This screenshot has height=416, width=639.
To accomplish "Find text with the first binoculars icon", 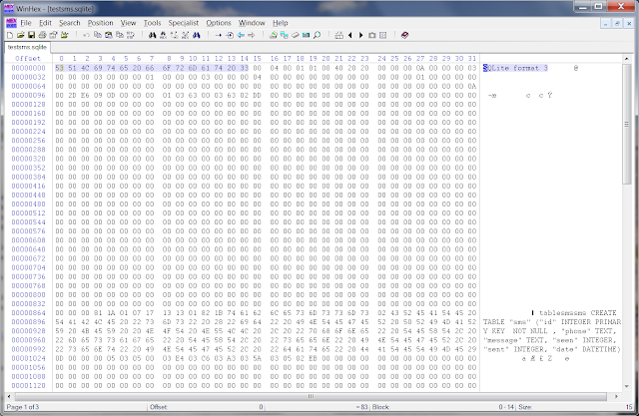I will pos(153,35).
